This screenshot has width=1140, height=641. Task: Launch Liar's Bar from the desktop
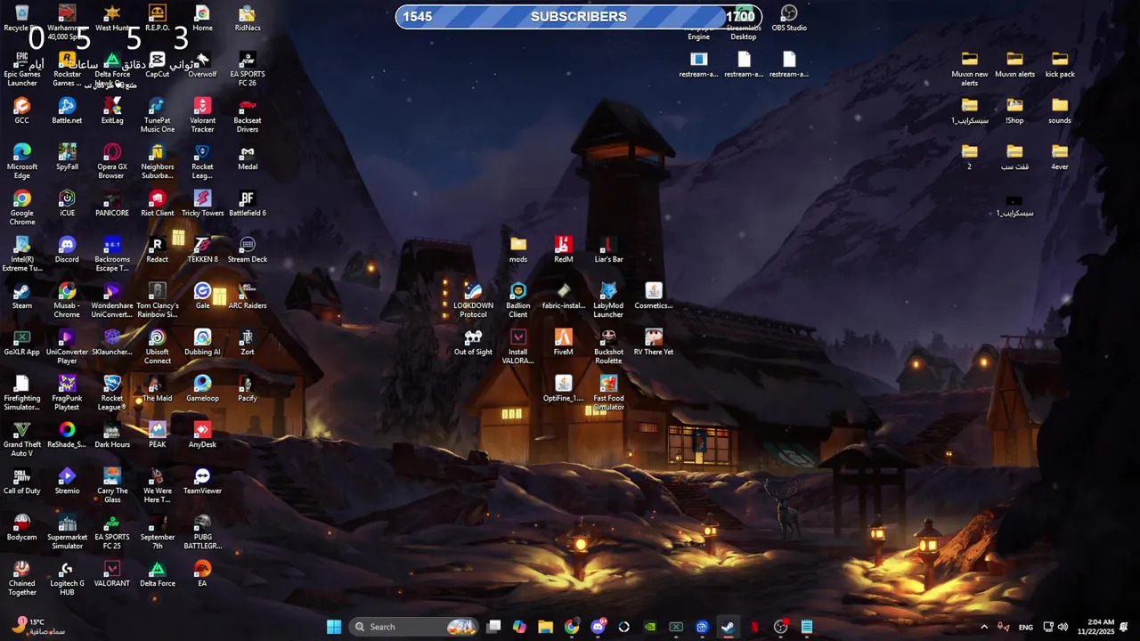click(x=608, y=249)
